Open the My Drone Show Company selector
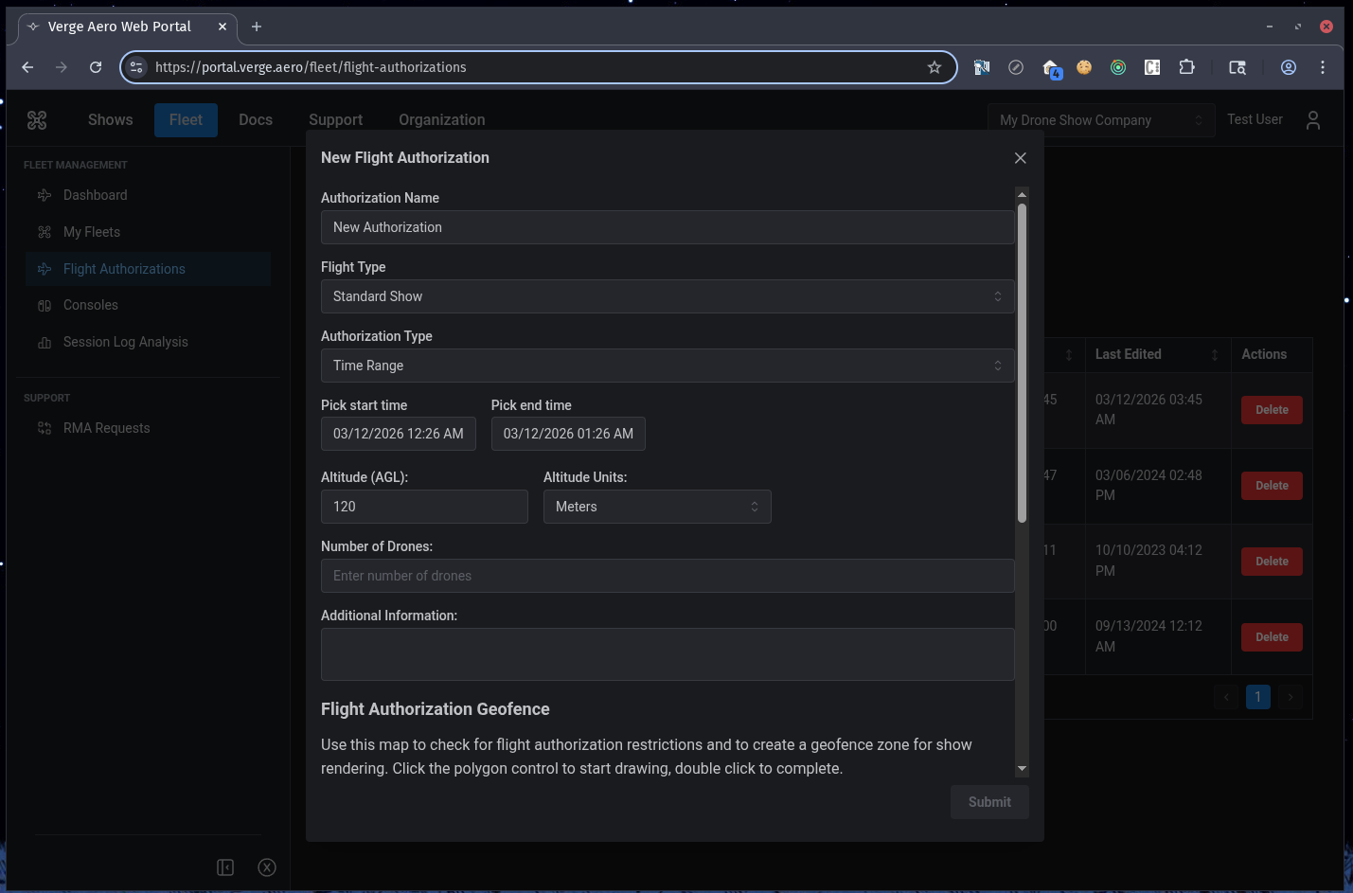The width and height of the screenshot is (1353, 893). [1100, 120]
